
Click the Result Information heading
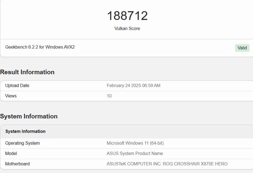pyautogui.click(x=27, y=72)
